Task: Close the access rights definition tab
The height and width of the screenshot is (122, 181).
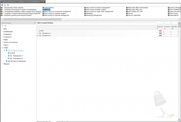Action: pyautogui.click(x=44, y=2)
